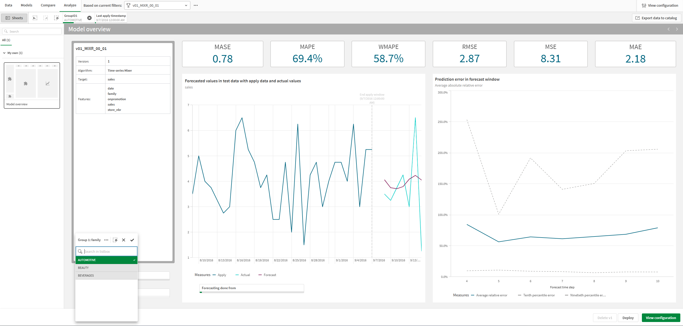Screen dimensions: 683x326
Task: Export data to catalog
Action: 656,18
